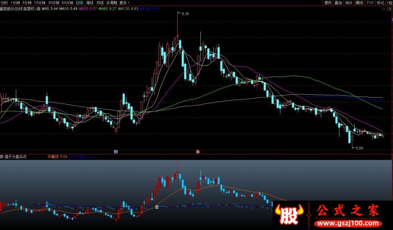
Task: Click the 叠加 overlay button
Action: tap(338, 2)
